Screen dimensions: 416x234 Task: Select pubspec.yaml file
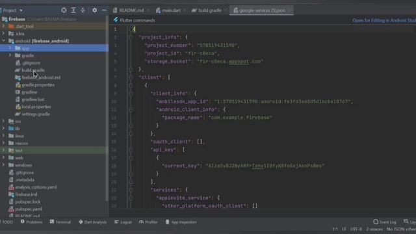(29, 209)
